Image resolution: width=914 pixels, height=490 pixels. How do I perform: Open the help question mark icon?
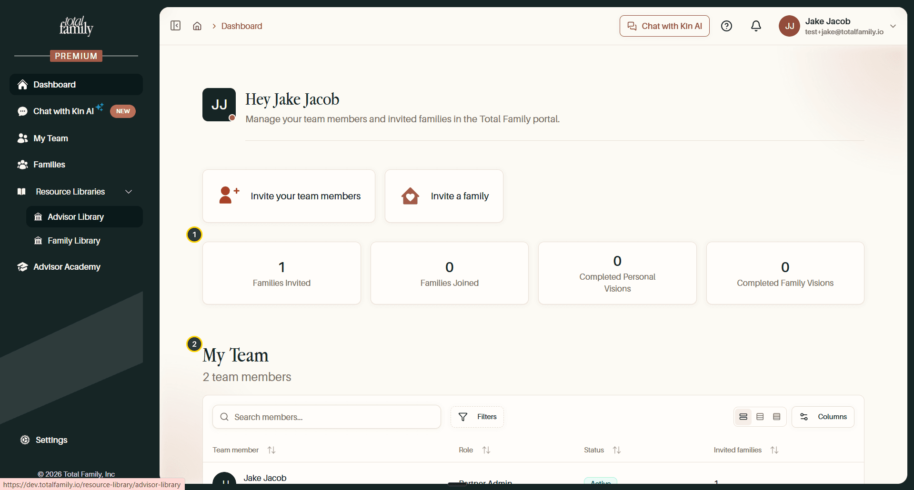(726, 26)
